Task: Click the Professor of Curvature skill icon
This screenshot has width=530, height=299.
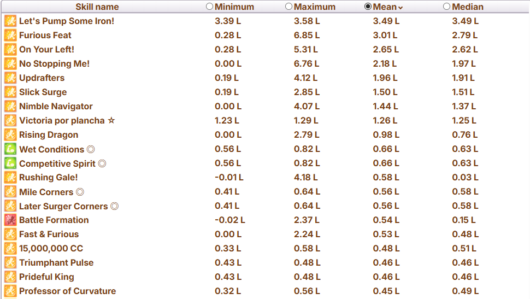Action: click(x=10, y=291)
